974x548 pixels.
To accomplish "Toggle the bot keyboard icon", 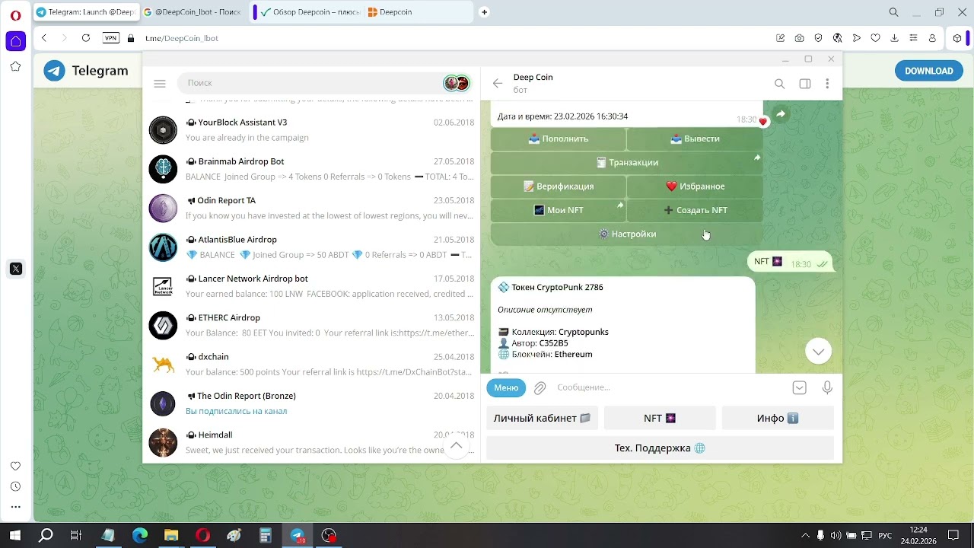I will [x=799, y=388].
